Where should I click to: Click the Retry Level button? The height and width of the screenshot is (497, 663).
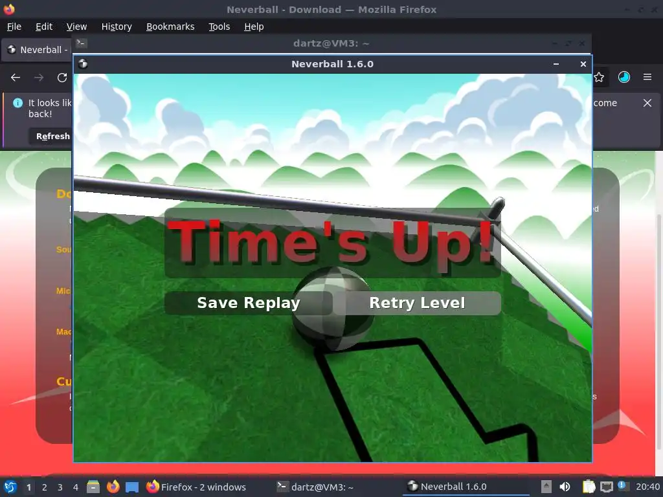tap(417, 303)
